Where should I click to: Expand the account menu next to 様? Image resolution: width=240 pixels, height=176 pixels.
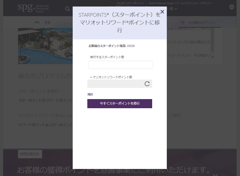click(176, 9)
